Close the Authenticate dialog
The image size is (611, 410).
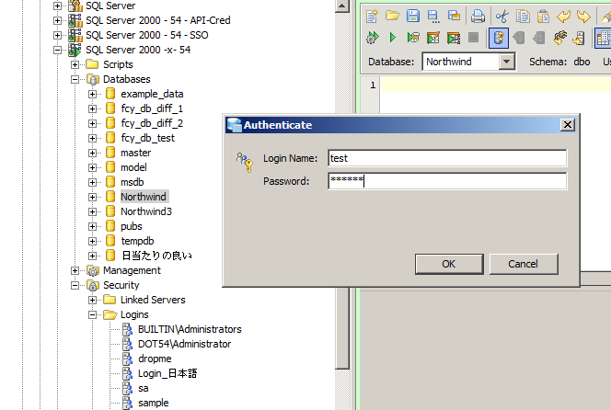[568, 125]
